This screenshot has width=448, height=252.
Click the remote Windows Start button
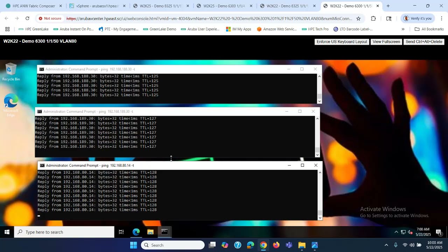click(x=7, y=232)
